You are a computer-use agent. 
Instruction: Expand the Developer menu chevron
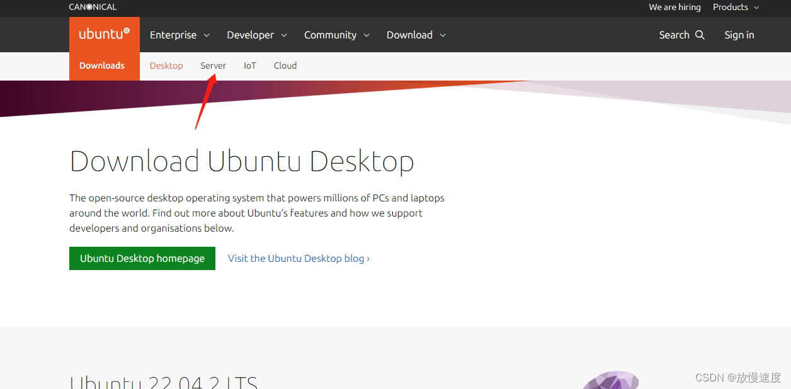[284, 35]
